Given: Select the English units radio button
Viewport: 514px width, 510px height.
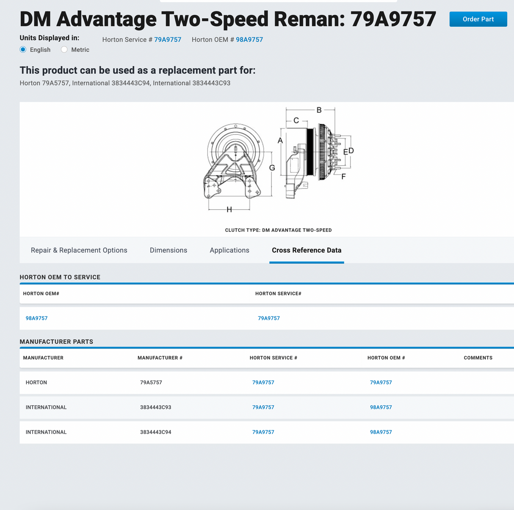Looking at the screenshot, I should [23, 50].
